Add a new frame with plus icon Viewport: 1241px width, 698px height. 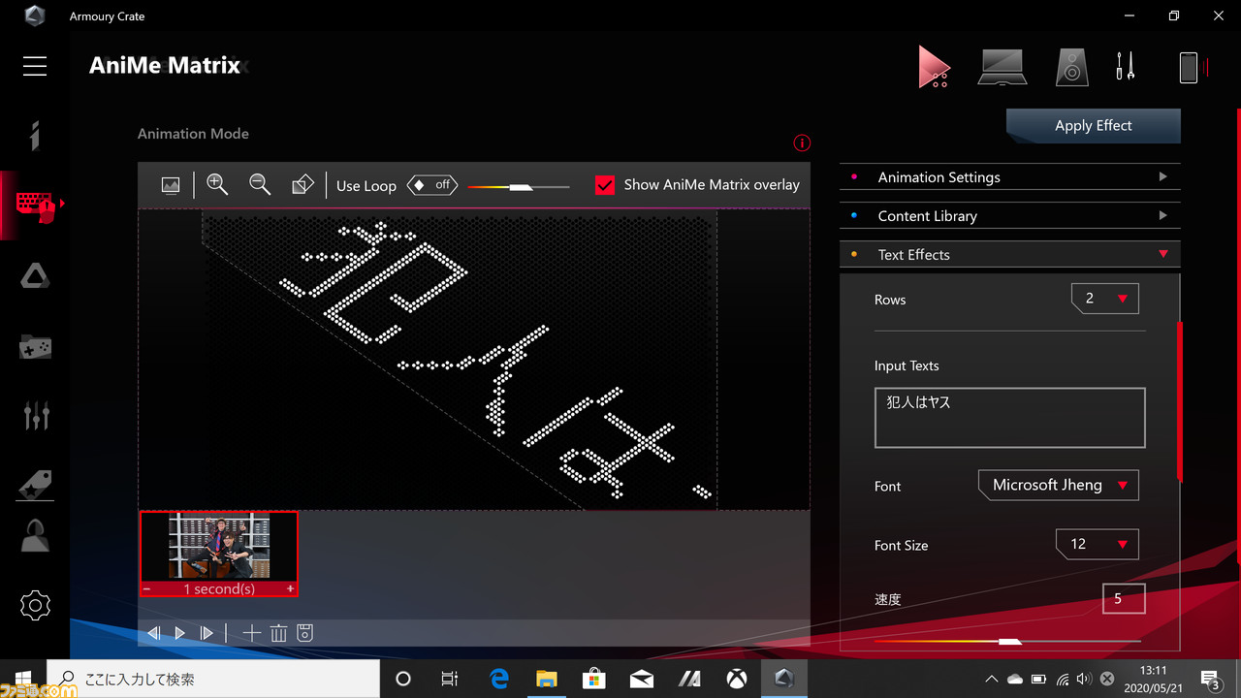[252, 633]
